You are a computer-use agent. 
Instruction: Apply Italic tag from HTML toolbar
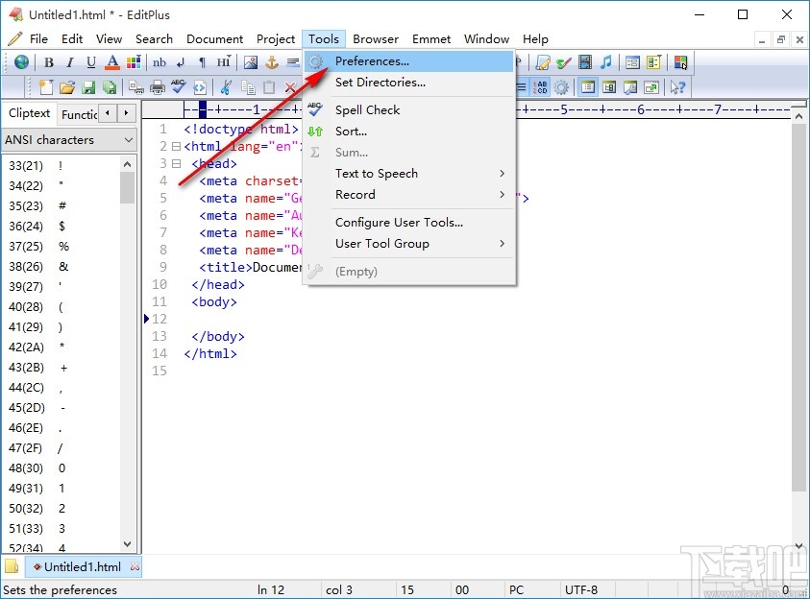coord(70,62)
